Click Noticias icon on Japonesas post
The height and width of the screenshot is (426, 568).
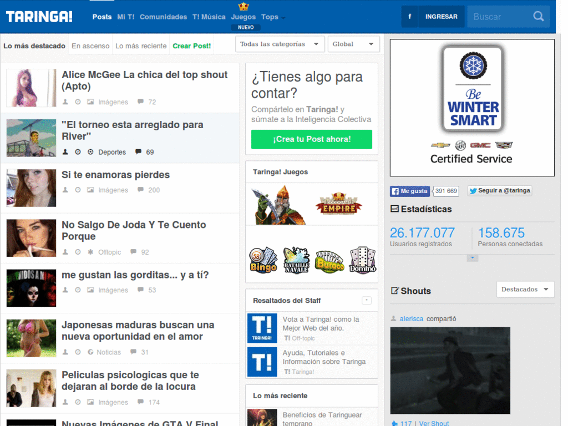[x=90, y=352]
